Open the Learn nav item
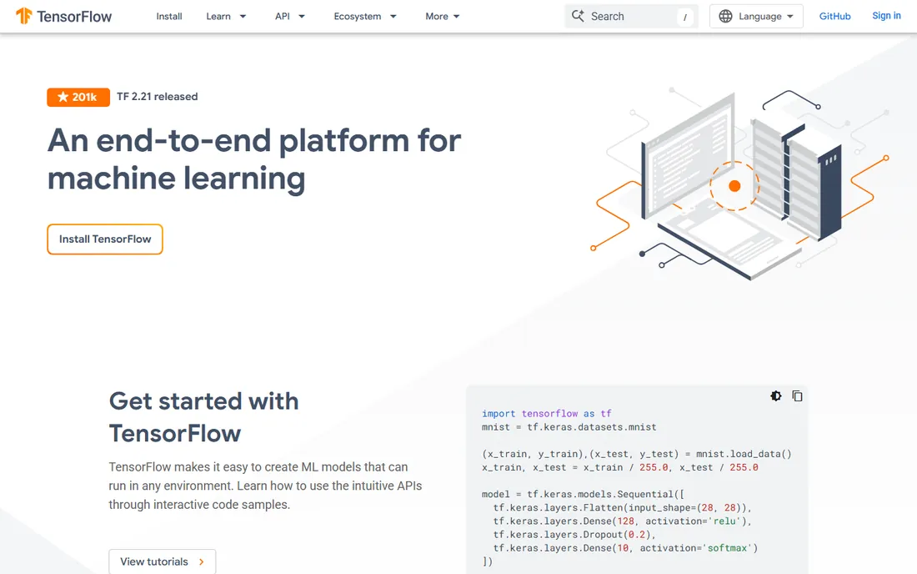The width and height of the screenshot is (917, 574). coord(218,17)
